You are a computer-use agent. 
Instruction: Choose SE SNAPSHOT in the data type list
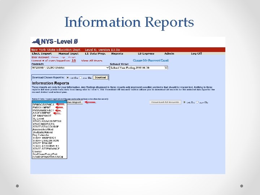[x=42, y=116]
